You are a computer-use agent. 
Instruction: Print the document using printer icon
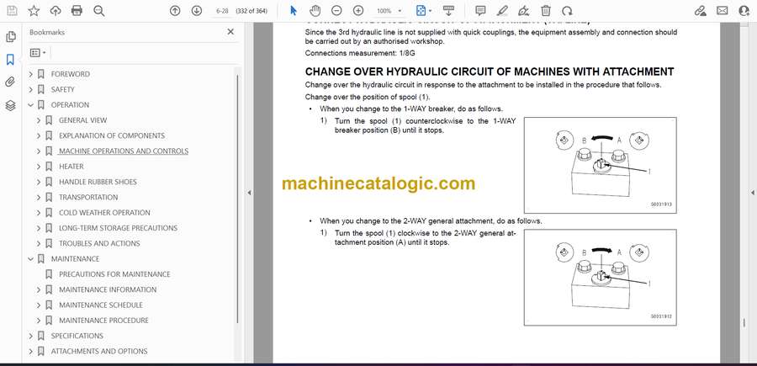(77, 11)
